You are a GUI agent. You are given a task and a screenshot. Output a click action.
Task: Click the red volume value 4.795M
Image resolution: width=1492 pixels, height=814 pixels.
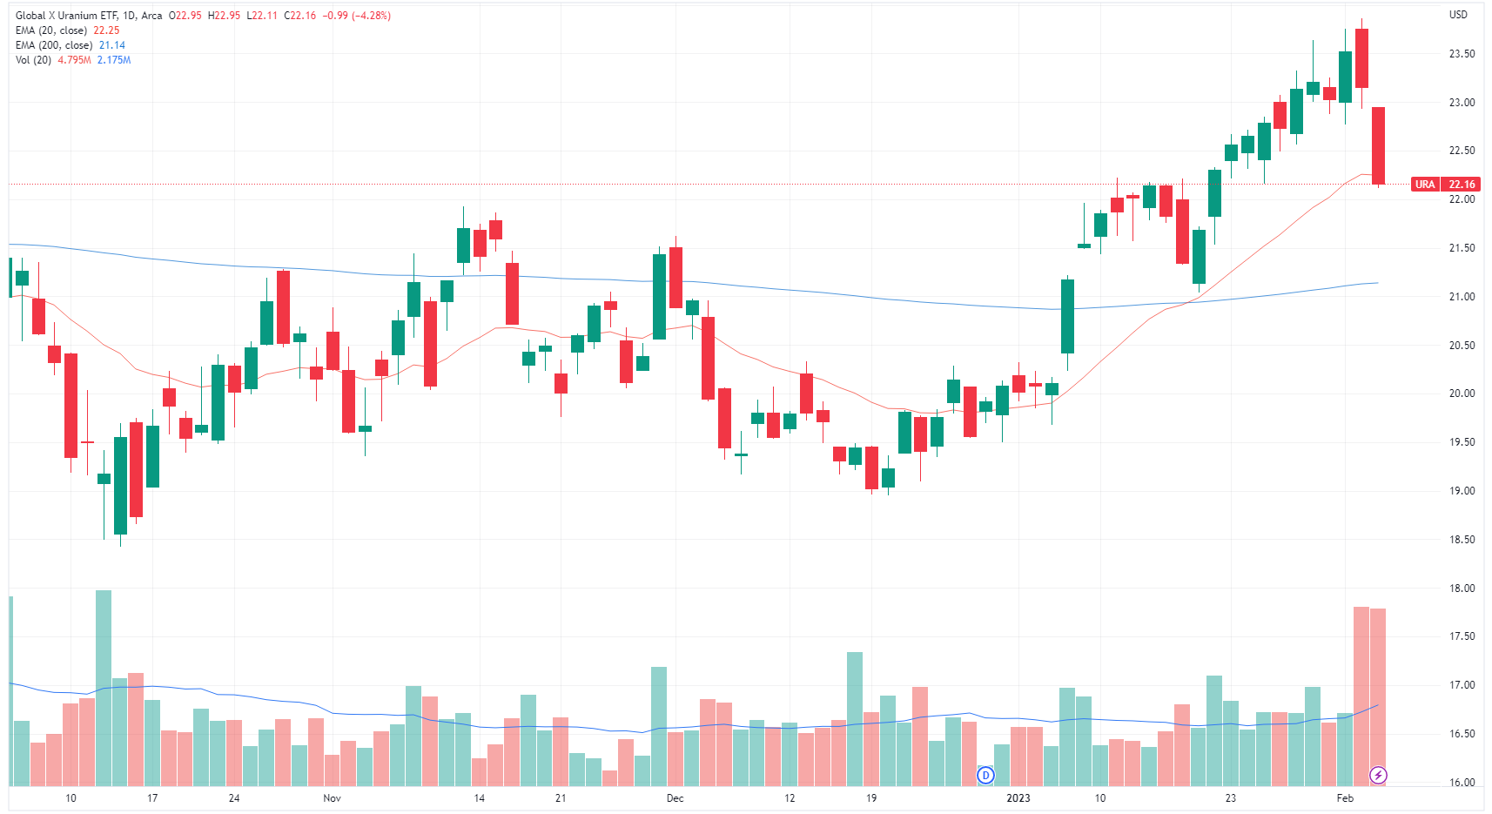tap(74, 60)
